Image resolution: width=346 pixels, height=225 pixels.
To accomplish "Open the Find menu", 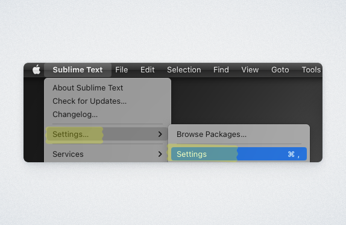I will click(x=221, y=70).
